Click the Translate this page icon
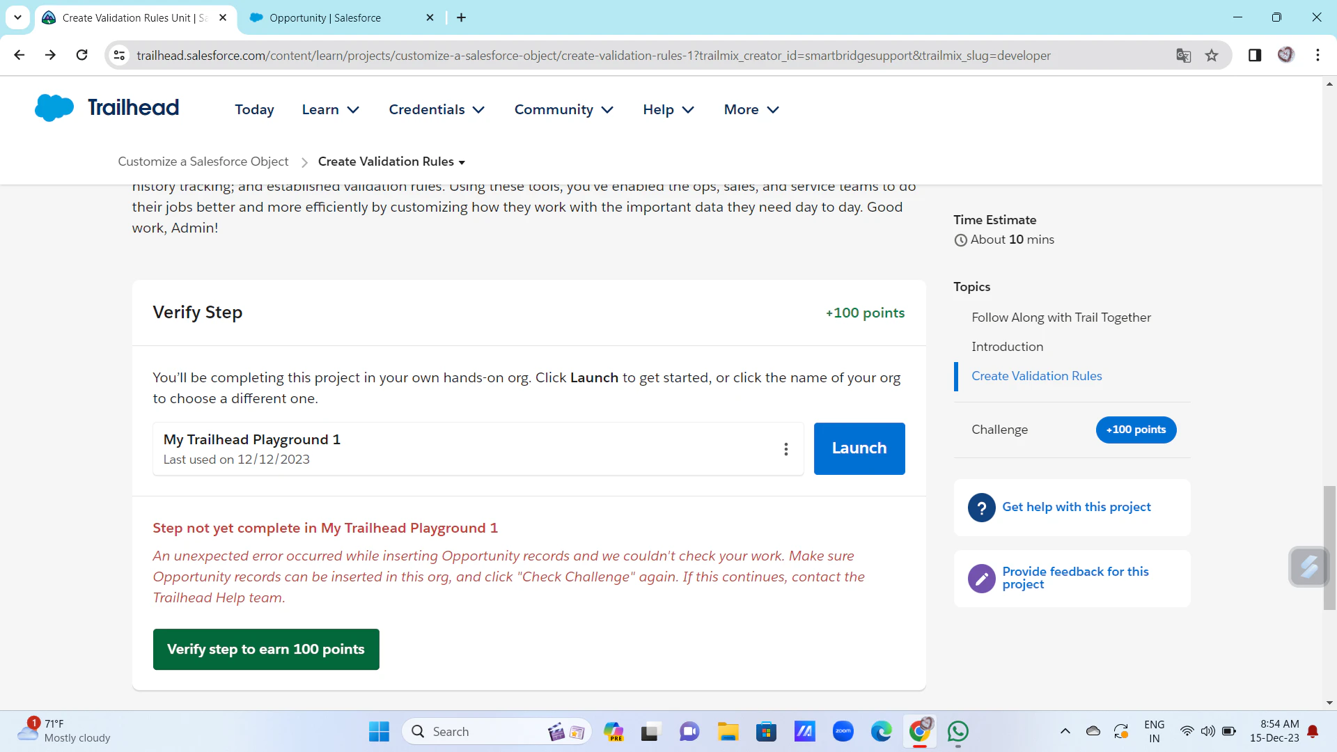1337x752 pixels. 1183,55
